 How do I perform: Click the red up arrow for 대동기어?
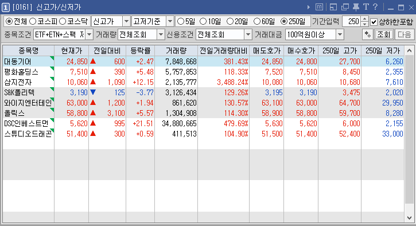click(93, 61)
